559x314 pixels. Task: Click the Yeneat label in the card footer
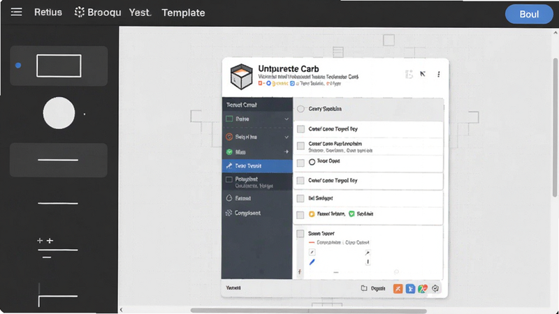tap(233, 287)
